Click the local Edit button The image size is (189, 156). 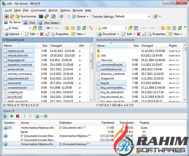pyautogui.click(x=30, y=34)
